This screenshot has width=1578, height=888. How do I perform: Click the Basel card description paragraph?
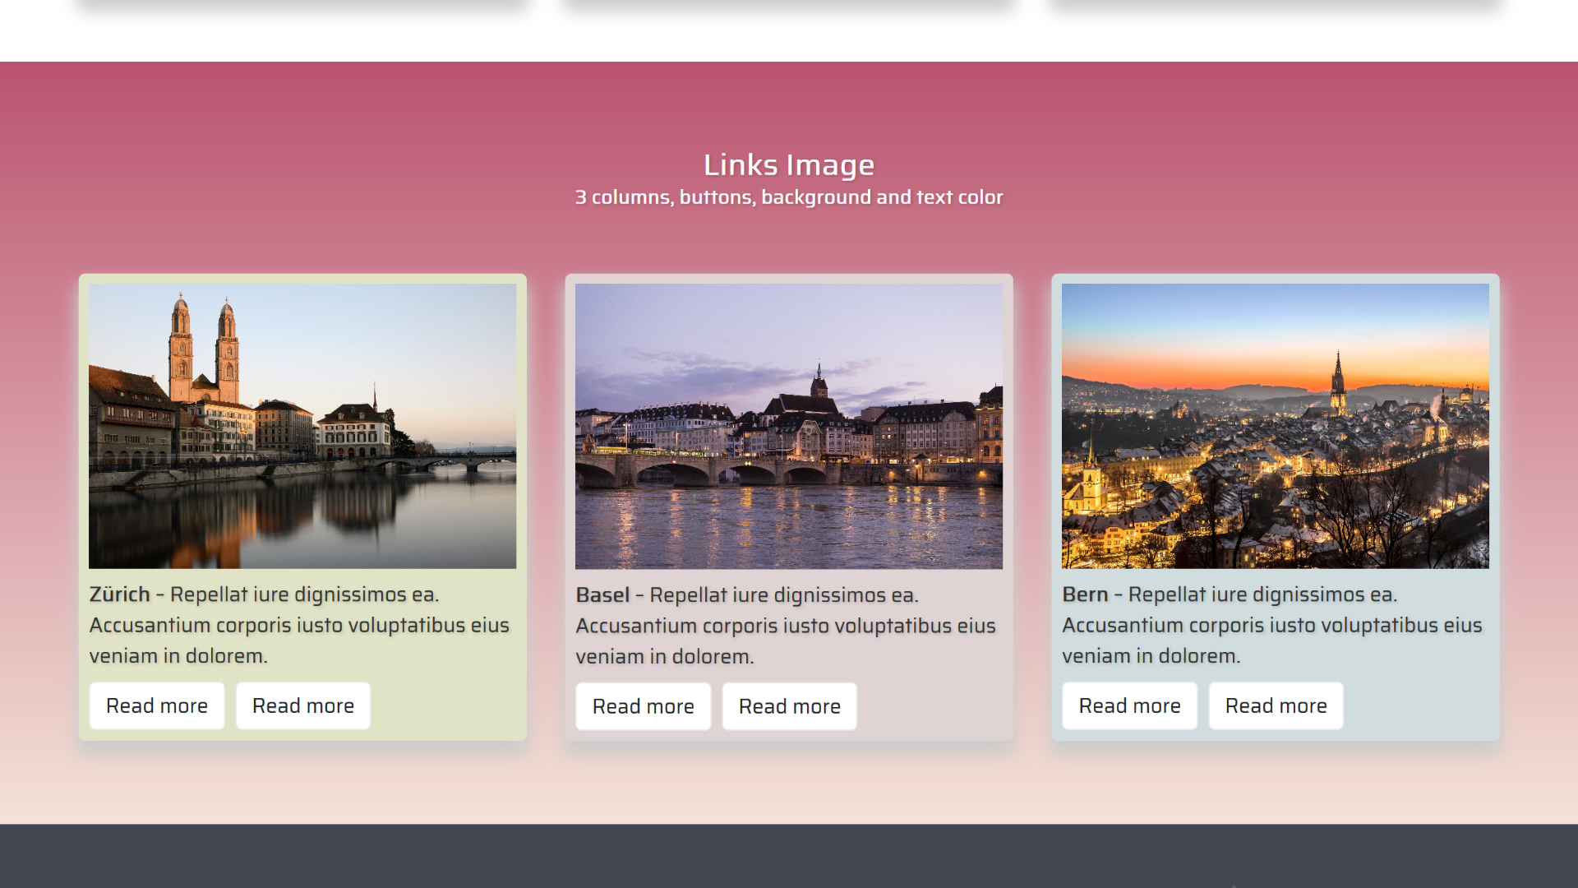(786, 627)
